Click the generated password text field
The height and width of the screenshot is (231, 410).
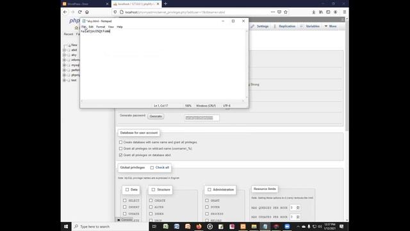(202, 118)
